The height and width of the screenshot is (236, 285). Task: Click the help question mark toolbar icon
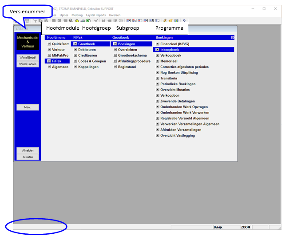[x=184, y=21]
